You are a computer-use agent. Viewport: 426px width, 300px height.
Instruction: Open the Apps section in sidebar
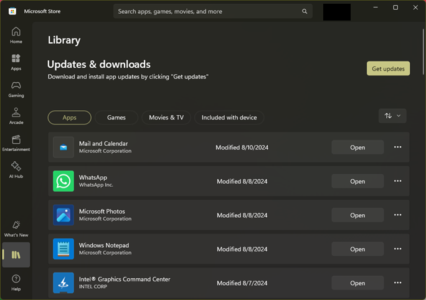[x=16, y=62]
